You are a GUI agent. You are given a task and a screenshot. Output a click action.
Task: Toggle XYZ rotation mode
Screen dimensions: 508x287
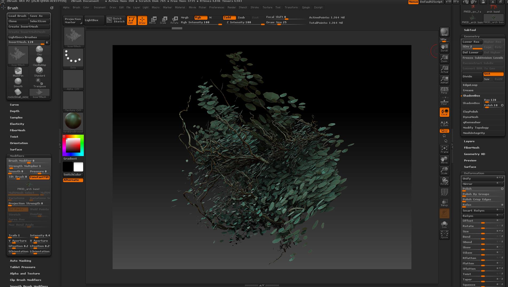pyautogui.click(x=444, y=131)
